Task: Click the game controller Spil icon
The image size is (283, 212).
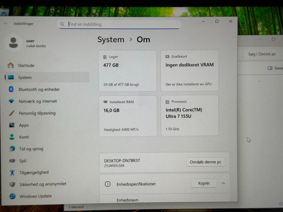Action: (12, 160)
